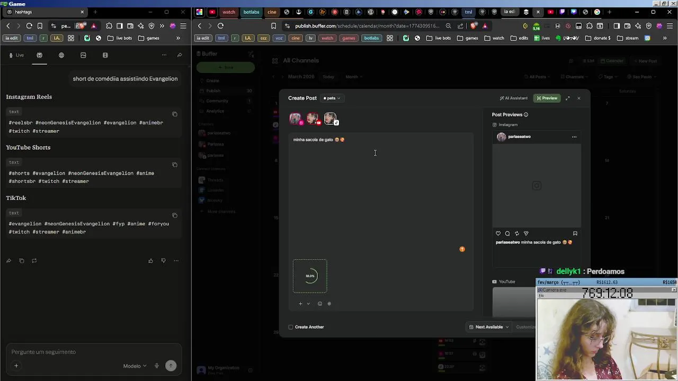Image resolution: width=678 pixels, height=381 pixels.
Task: Click the heart icon in Instagram preview
Action: (498, 233)
